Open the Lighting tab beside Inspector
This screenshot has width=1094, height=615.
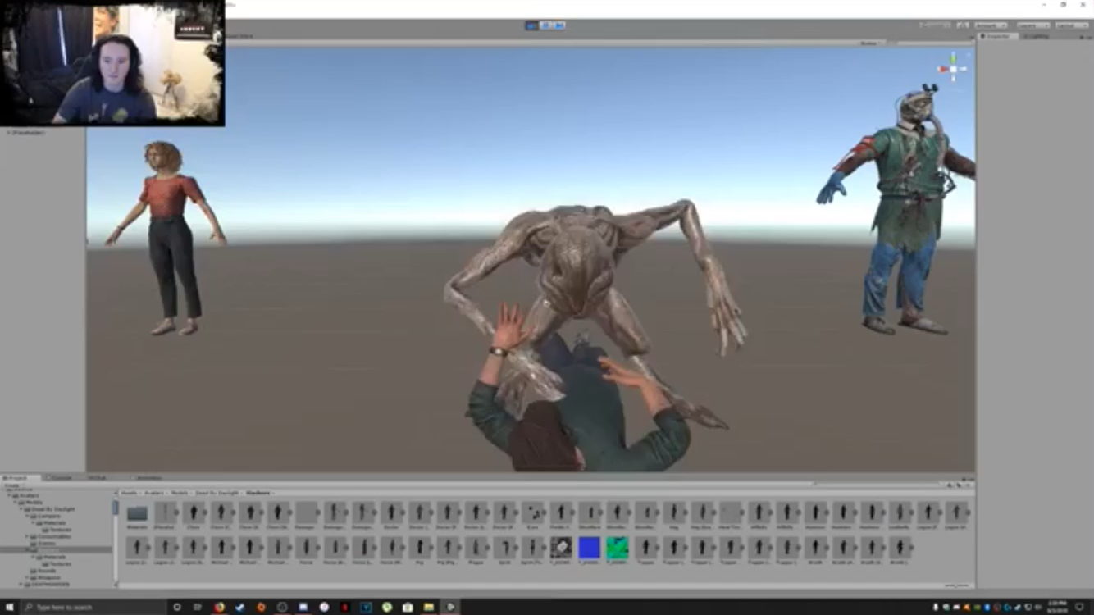point(1038,36)
